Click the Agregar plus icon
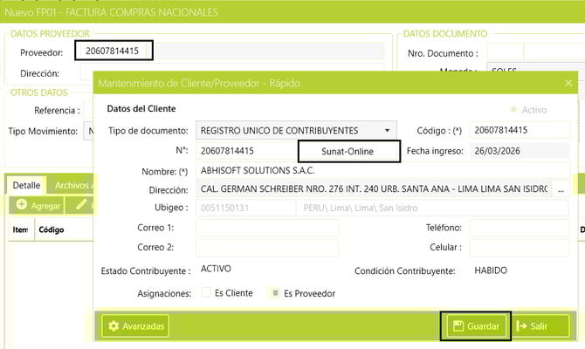The height and width of the screenshot is (349, 585). point(22,205)
